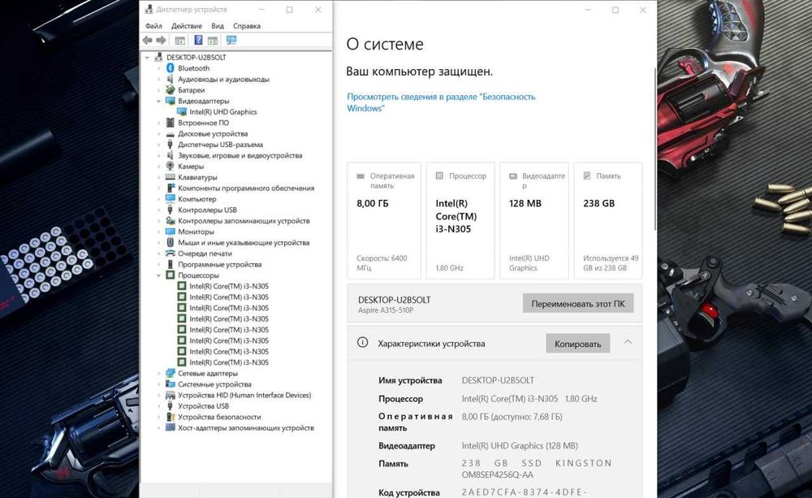Click the Intel(R) UHD Graphics (128 MB) value

[x=520, y=445]
